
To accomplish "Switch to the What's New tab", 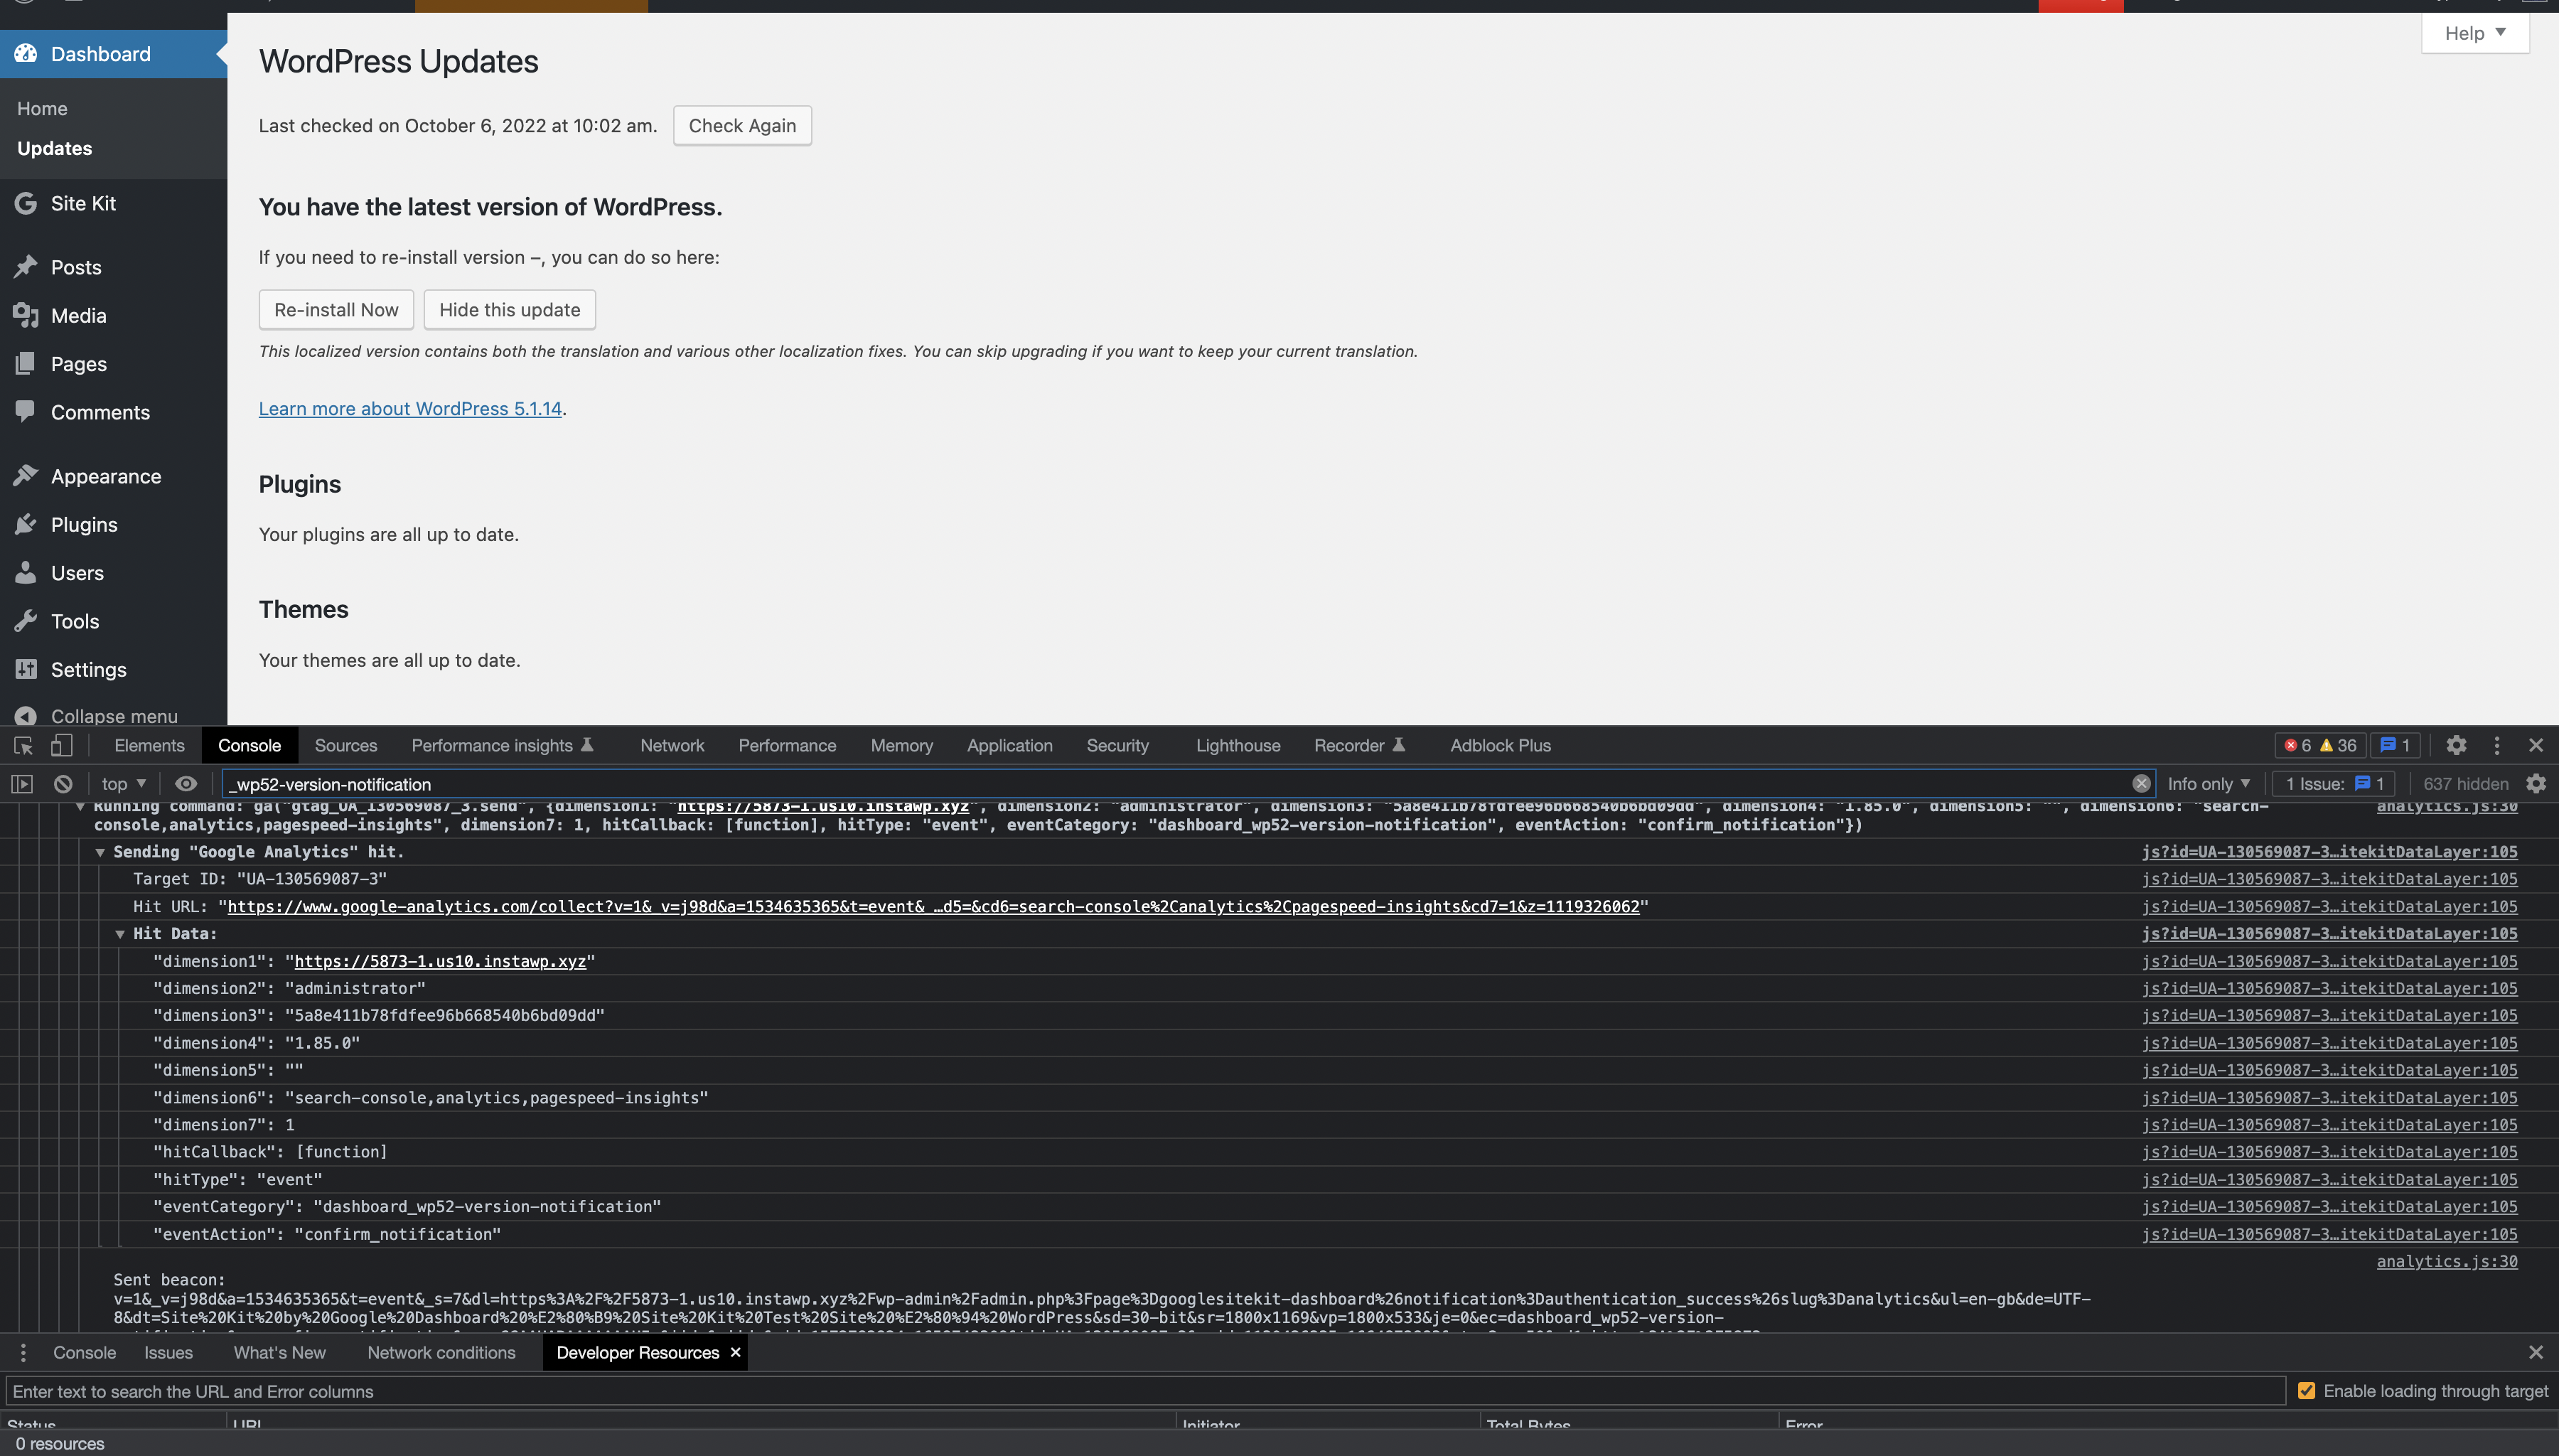I will pyautogui.click(x=280, y=1352).
